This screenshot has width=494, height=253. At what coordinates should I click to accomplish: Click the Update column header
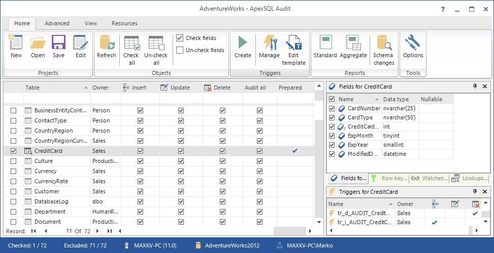(181, 88)
